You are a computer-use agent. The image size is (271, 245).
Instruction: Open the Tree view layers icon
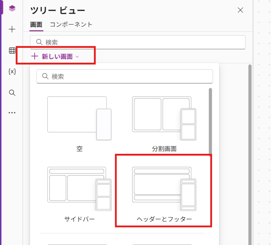[x=12, y=8]
